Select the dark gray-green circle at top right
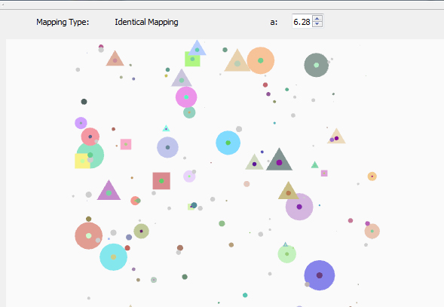Screen dimensions: 444x307 317,65
